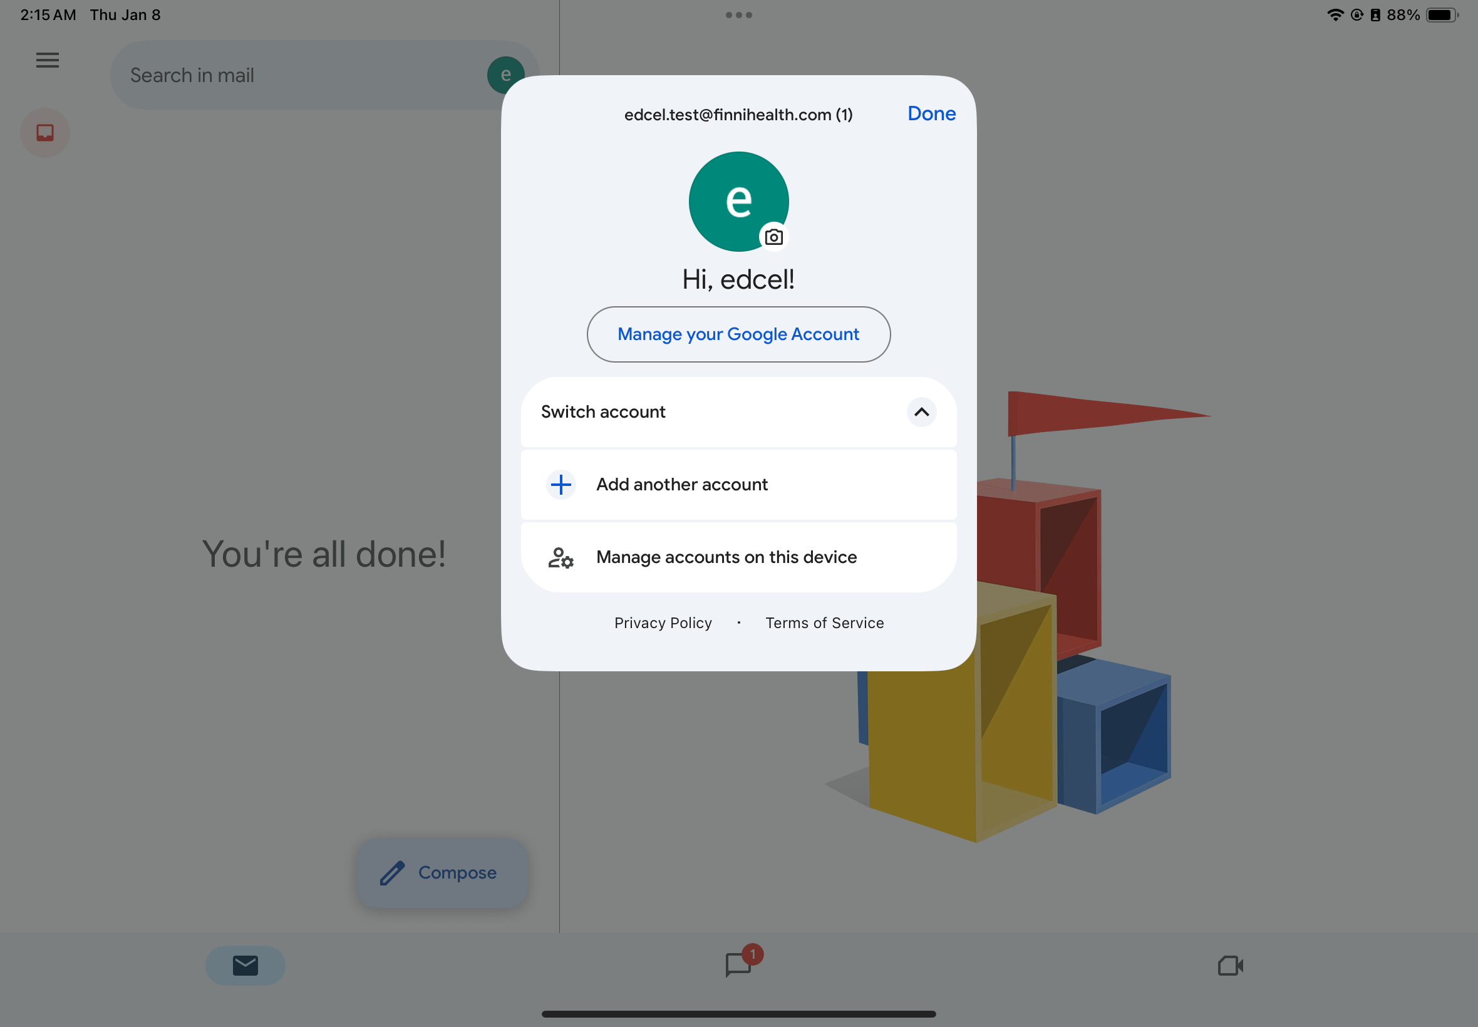Tap the red inbox icon in sidebar

pos(45,133)
